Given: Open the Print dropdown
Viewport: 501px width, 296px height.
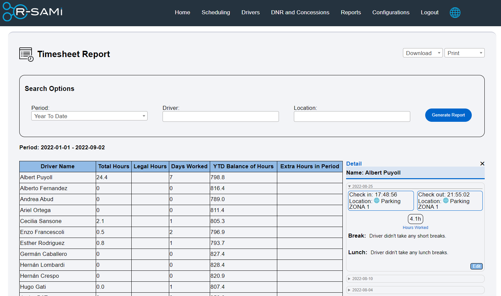Looking at the screenshot, I should pyautogui.click(x=464, y=52).
